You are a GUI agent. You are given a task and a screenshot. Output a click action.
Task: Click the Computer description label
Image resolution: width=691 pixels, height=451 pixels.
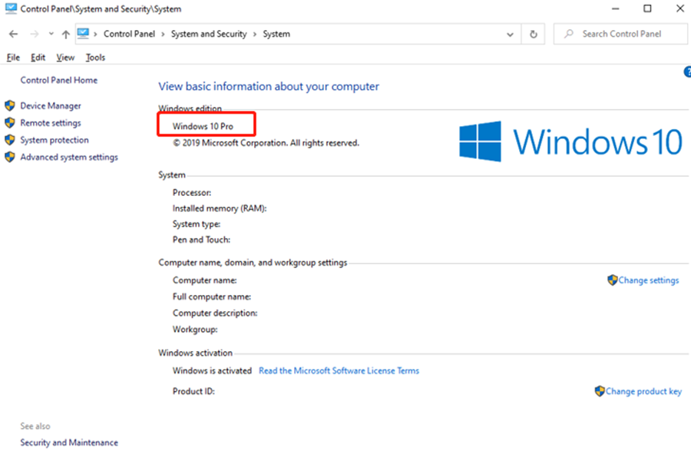click(215, 313)
